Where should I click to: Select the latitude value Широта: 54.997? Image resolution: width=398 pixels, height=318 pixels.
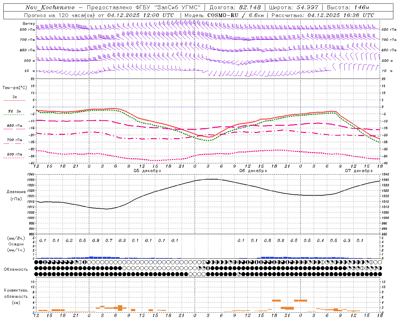click(x=294, y=7)
